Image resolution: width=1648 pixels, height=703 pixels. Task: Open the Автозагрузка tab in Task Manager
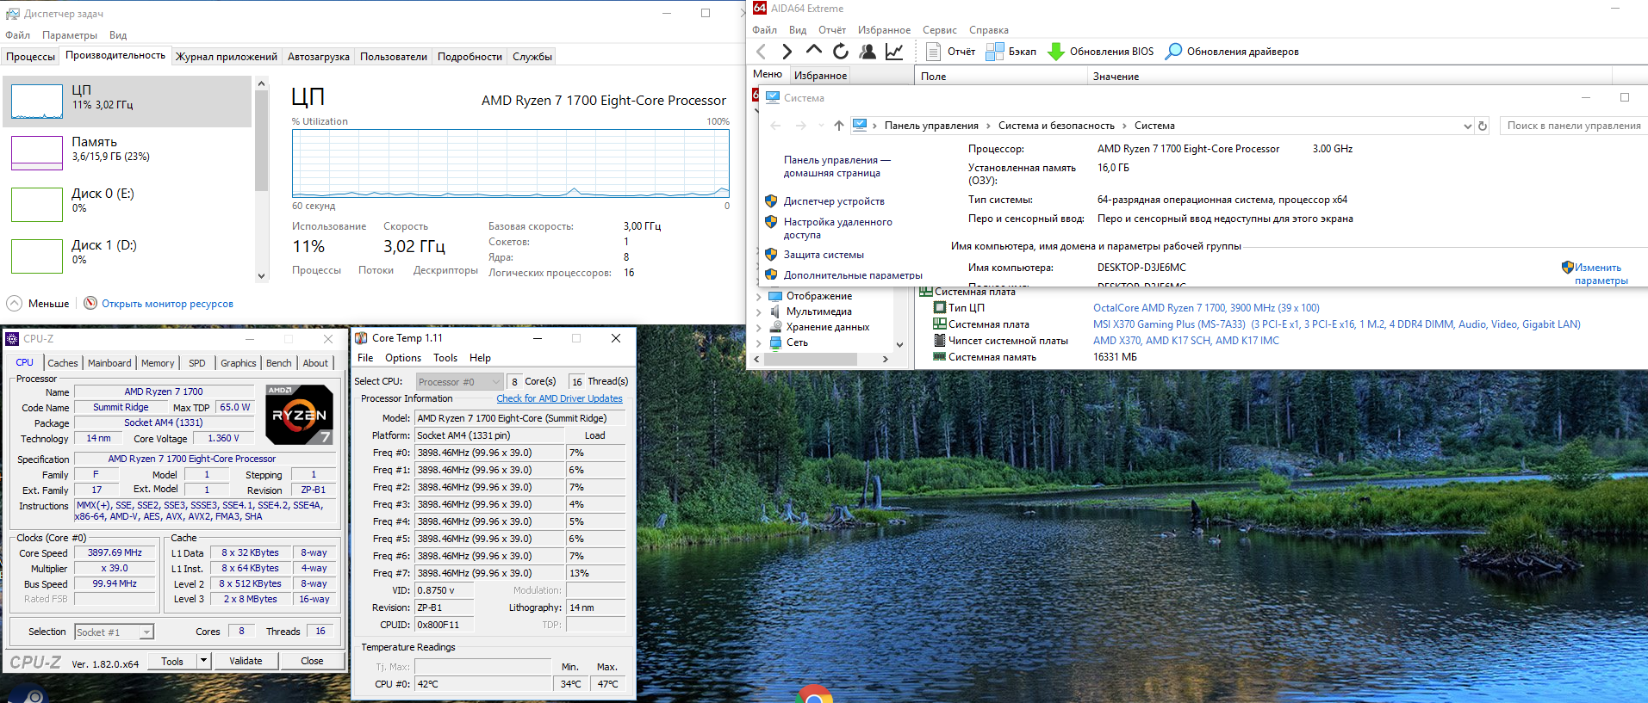[319, 57]
